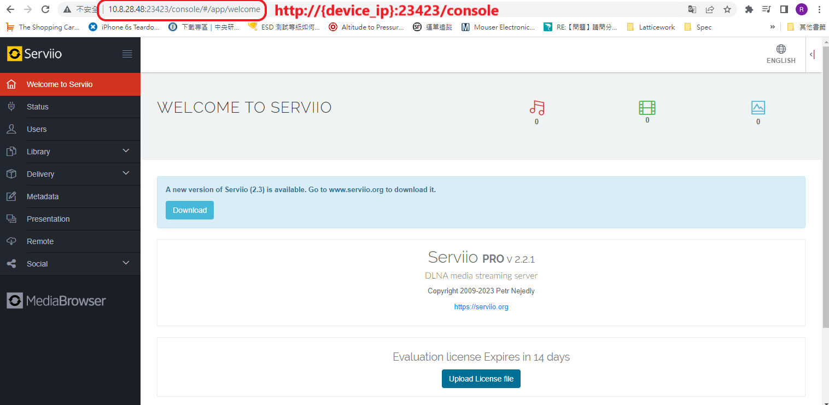Viewport: 829px width, 405px height.
Task: Open the RE: bookmark with teal icon
Action: [x=580, y=27]
